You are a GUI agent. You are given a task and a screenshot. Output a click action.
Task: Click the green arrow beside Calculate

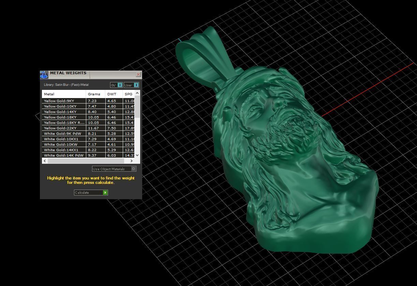pos(105,192)
